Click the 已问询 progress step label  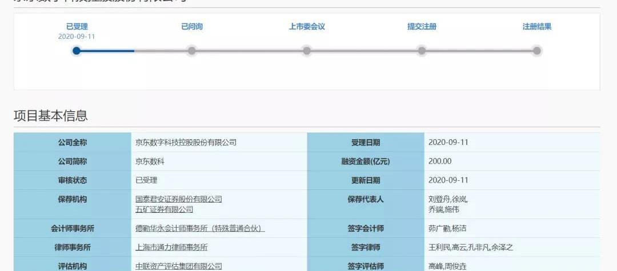(191, 27)
